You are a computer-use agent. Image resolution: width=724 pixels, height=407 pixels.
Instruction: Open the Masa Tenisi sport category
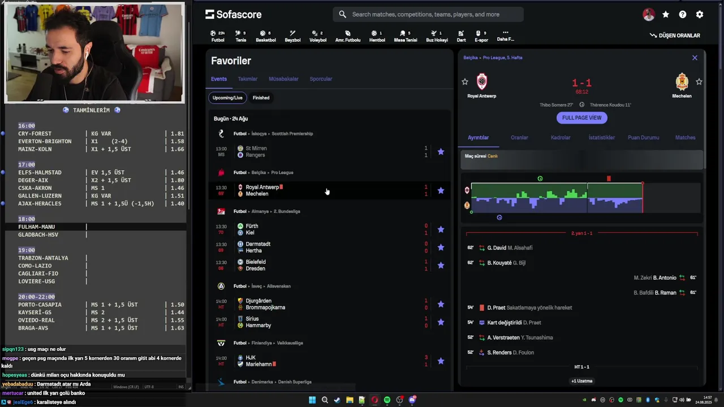[x=406, y=36]
